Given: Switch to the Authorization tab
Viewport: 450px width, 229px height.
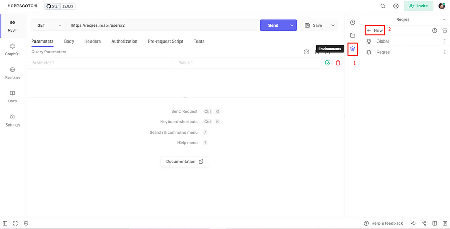Looking at the screenshot, I should pos(124,41).
